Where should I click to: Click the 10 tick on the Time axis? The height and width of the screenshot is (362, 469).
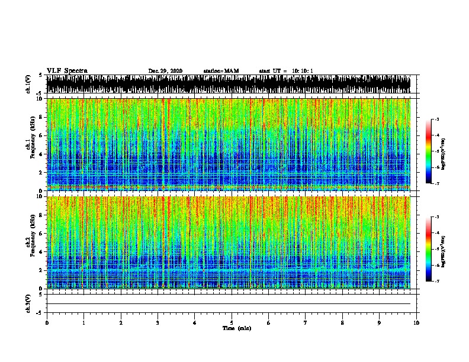[x=416, y=323]
